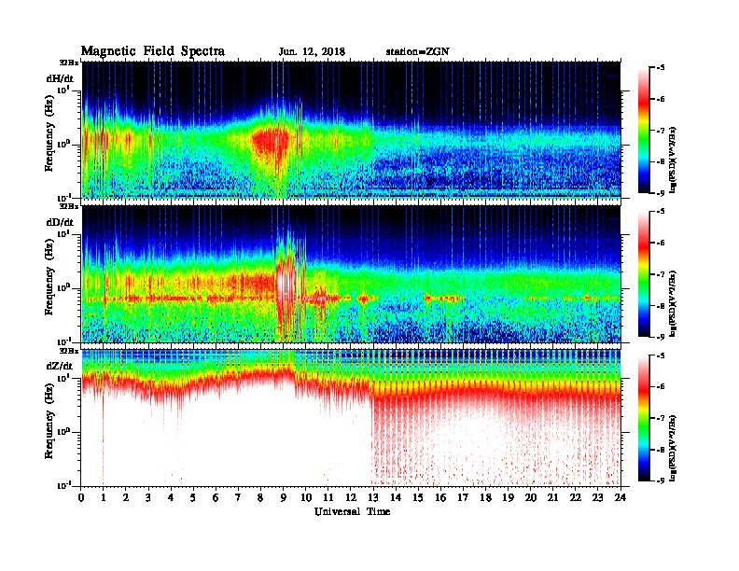
Task: Click the dD/dt spectrogram plot area
Action: point(351,274)
